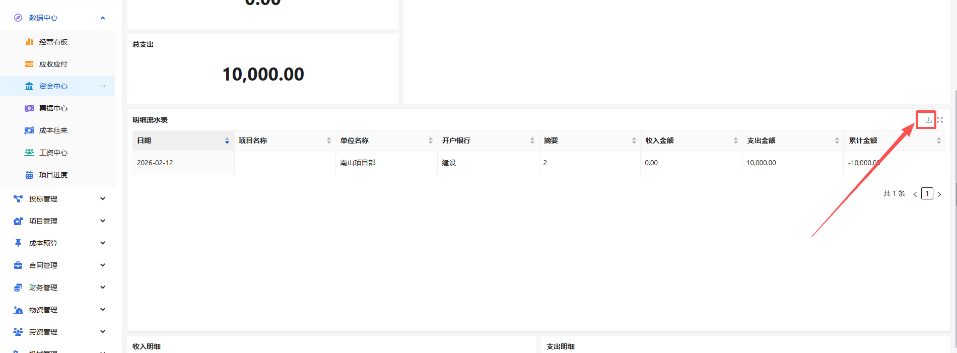Go to next page of table
The width and height of the screenshot is (957, 353).
[939, 194]
